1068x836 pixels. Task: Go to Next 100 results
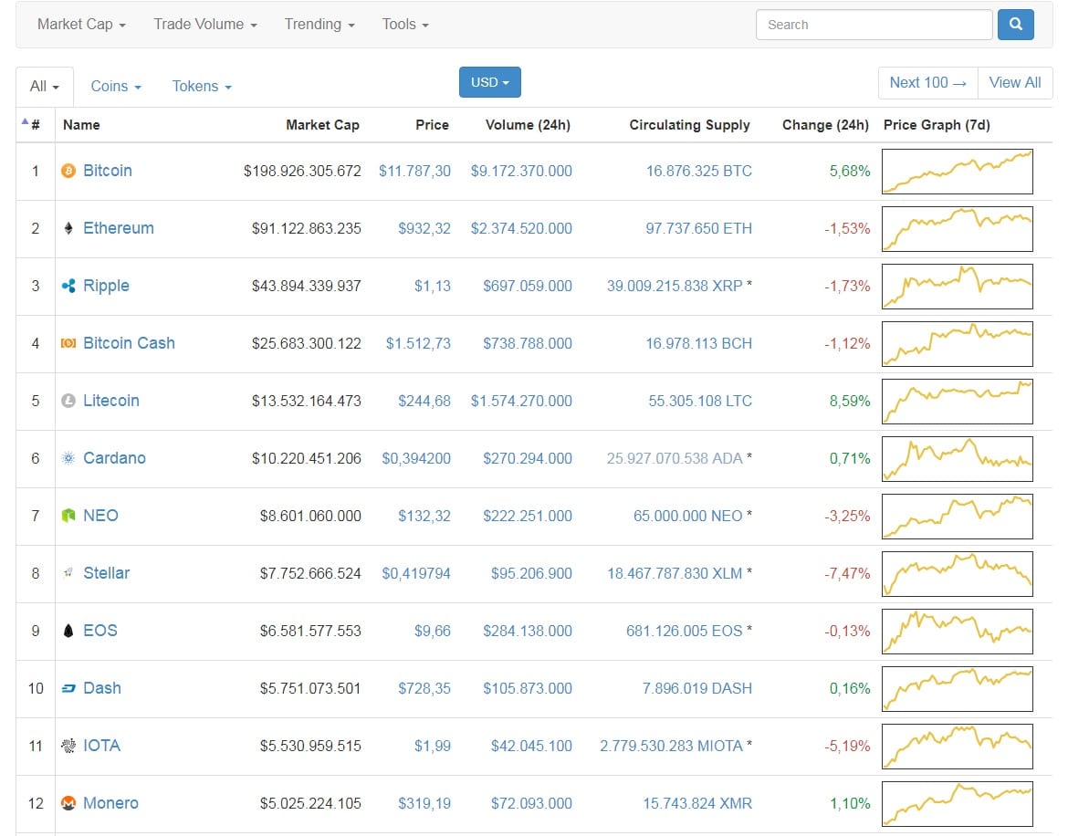point(927,82)
